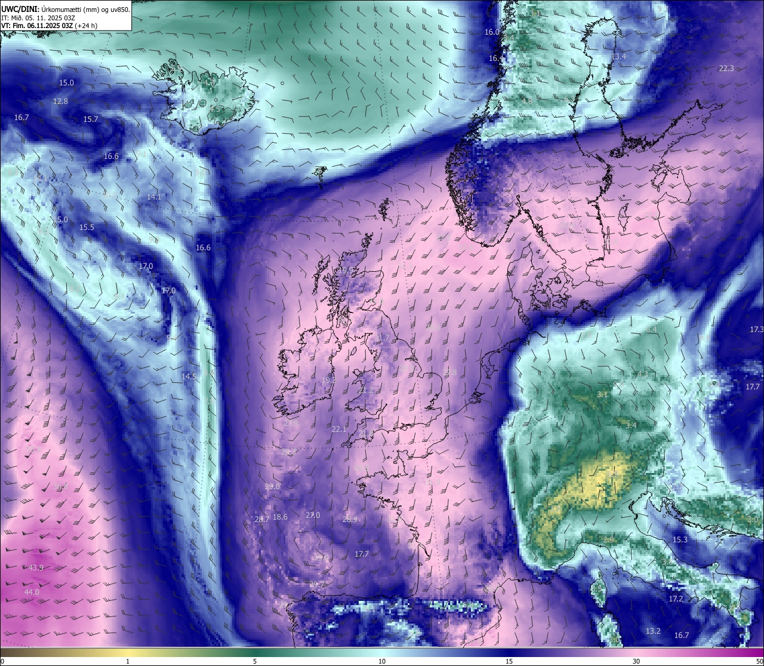Screen dimensions: 764x666
Task: Click the 'VT: Fim. 06.11.2025 03Z (+24 h)' line
Action: [x=49, y=26]
